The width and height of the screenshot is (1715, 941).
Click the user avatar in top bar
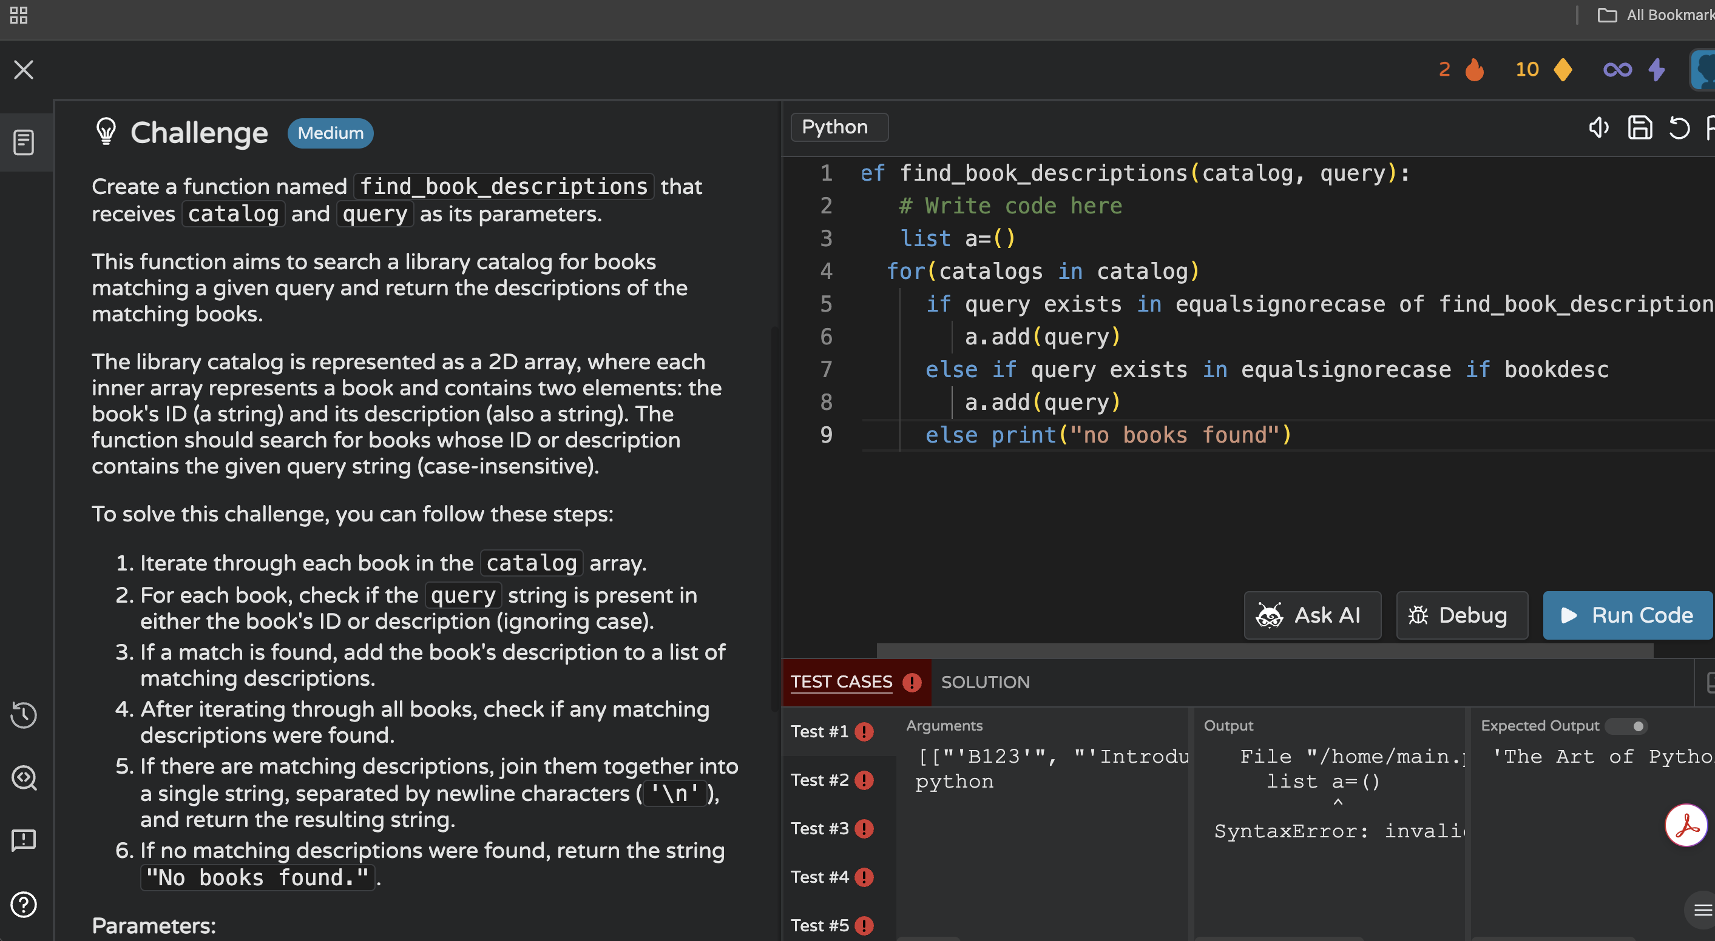1703,69
